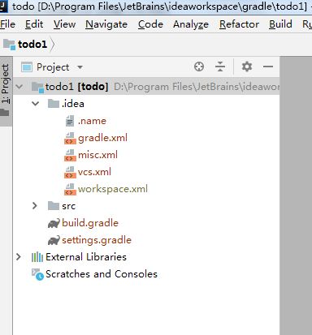
Task: Click the src folder icon
Action: (54, 206)
